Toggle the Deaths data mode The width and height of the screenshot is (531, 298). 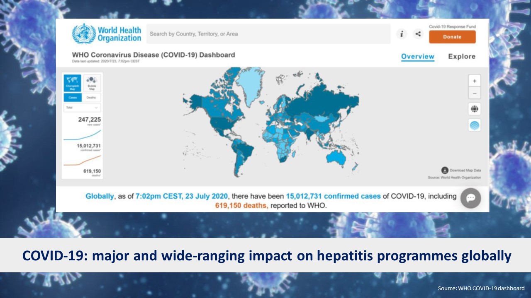(91, 98)
